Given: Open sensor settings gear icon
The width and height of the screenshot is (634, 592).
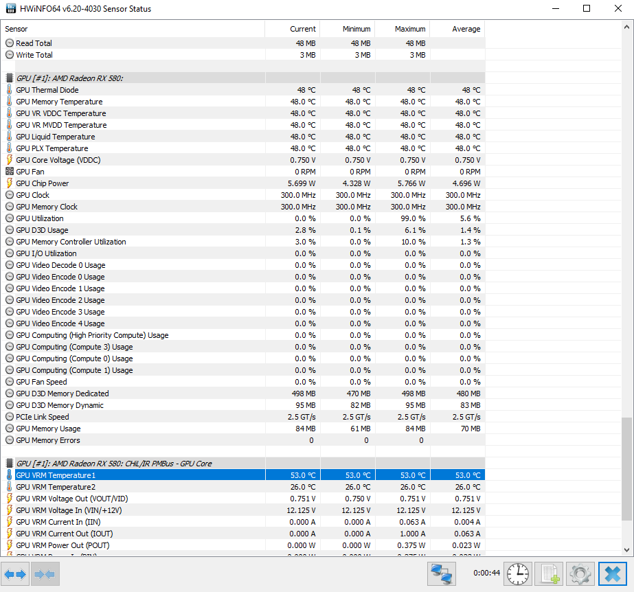Looking at the screenshot, I should [580, 574].
